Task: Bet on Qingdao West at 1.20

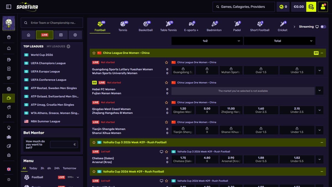Action: coord(183,110)
